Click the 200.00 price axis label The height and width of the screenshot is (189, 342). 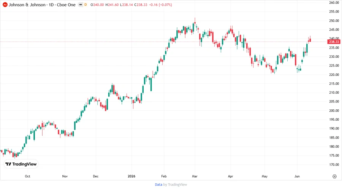(x=334, y=110)
